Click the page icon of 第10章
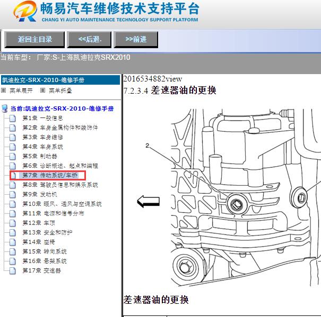This screenshot has height=317, width=321. point(13,204)
